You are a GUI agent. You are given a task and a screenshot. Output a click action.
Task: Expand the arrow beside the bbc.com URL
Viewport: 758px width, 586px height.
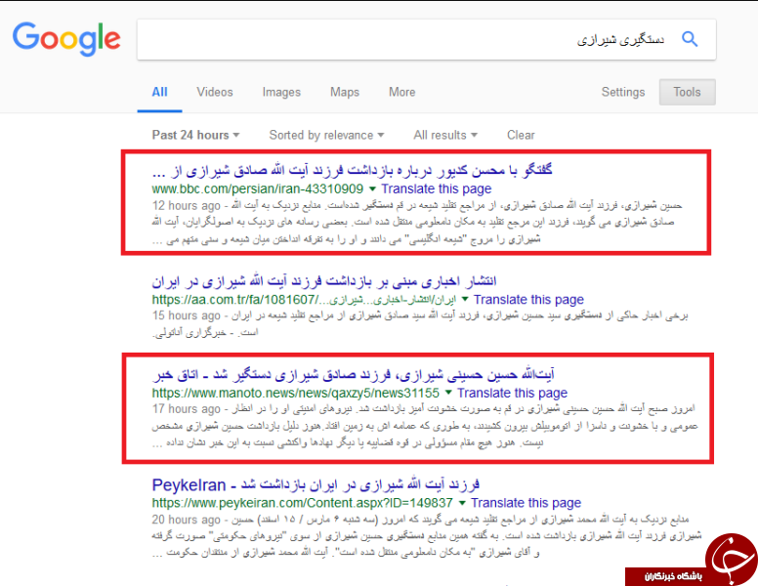pyautogui.click(x=372, y=188)
